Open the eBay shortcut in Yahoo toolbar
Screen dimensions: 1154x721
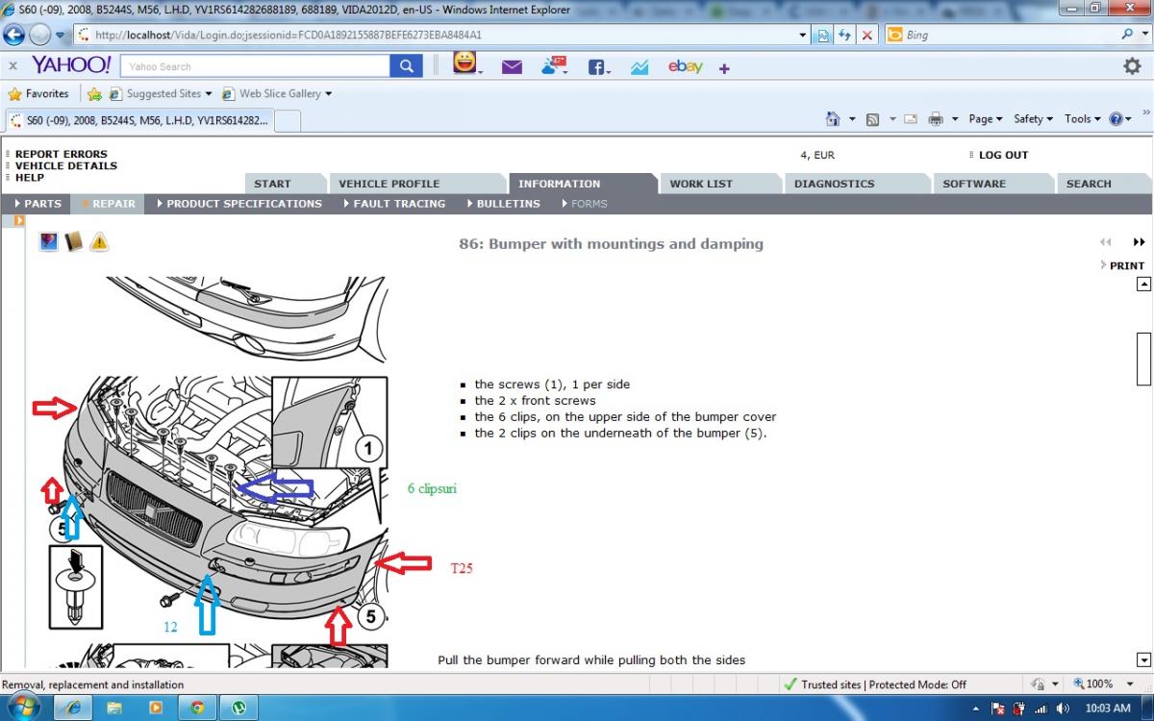point(686,66)
